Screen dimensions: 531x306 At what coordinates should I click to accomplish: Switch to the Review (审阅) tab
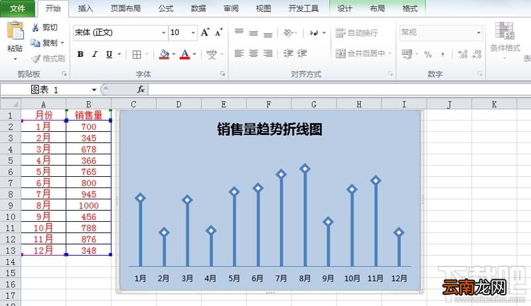click(x=231, y=9)
